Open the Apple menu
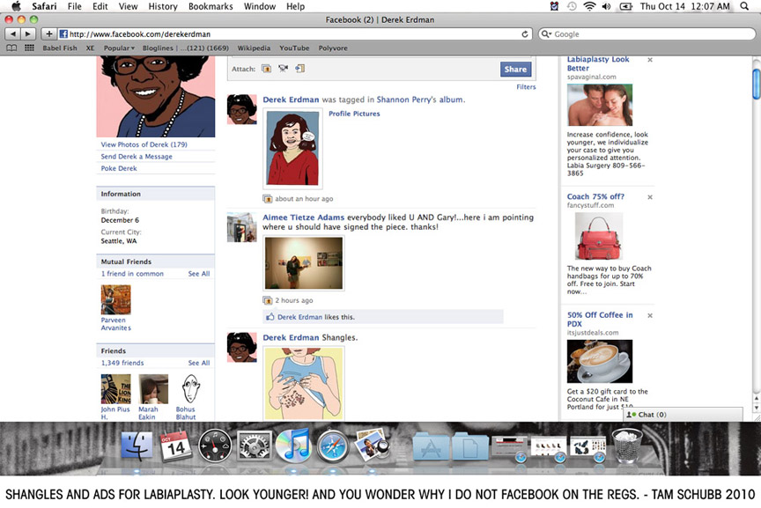The image size is (761, 508). pos(16,6)
